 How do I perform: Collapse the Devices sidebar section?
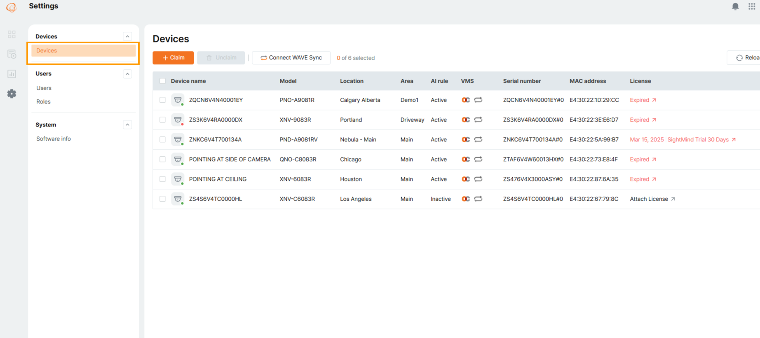[127, 36]
